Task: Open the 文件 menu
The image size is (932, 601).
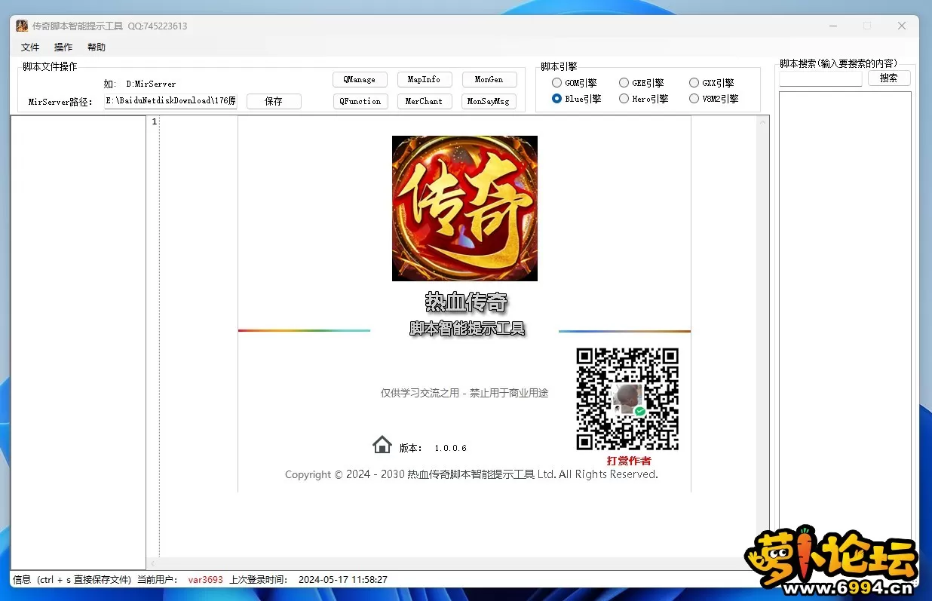Action: [30, 48]
